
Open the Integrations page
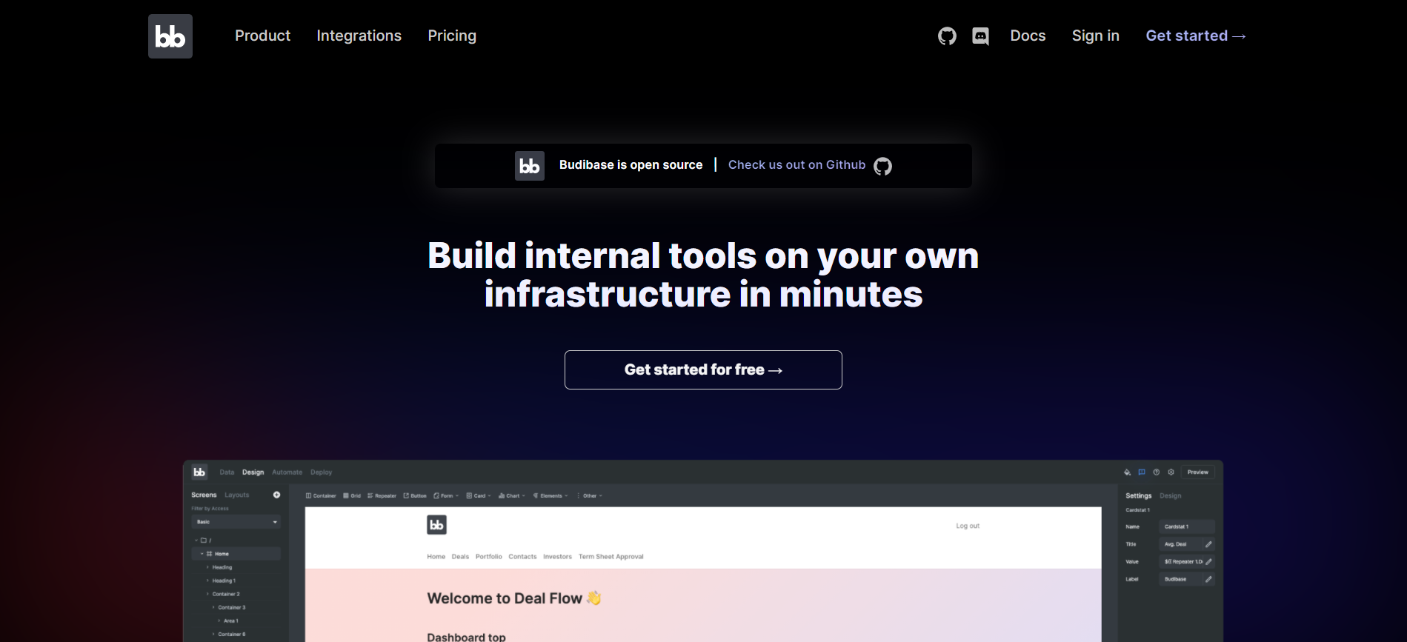(359, 36)
